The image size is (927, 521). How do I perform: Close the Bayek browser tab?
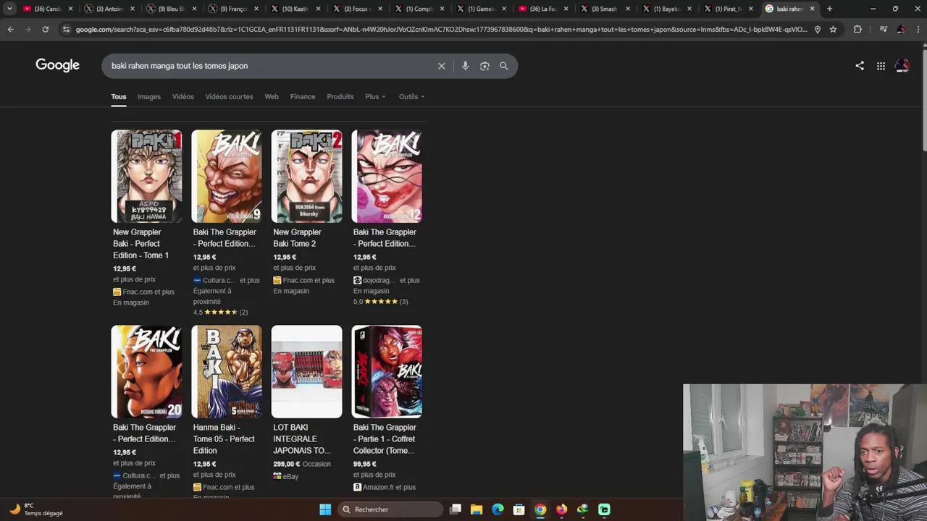pos(689,9)
